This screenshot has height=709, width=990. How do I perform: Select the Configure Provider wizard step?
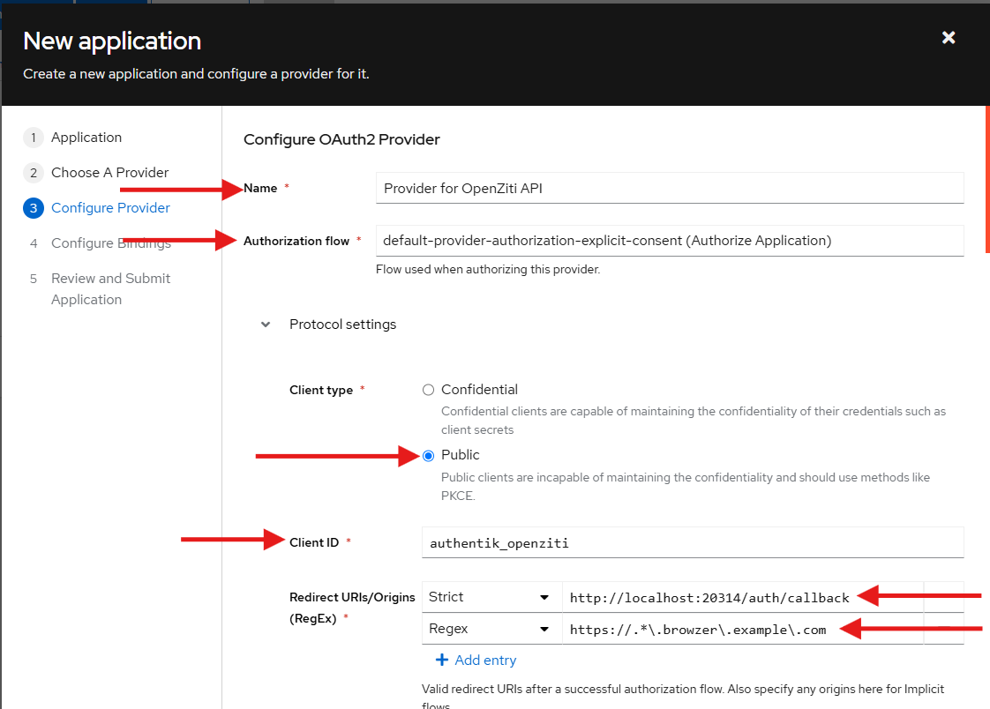pyautogui.click(x=110, y=208)
